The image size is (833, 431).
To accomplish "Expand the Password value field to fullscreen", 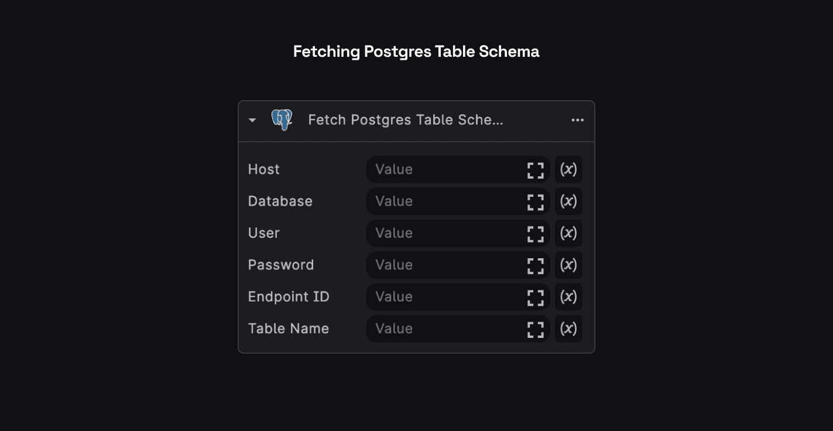I will coord(534,265).
